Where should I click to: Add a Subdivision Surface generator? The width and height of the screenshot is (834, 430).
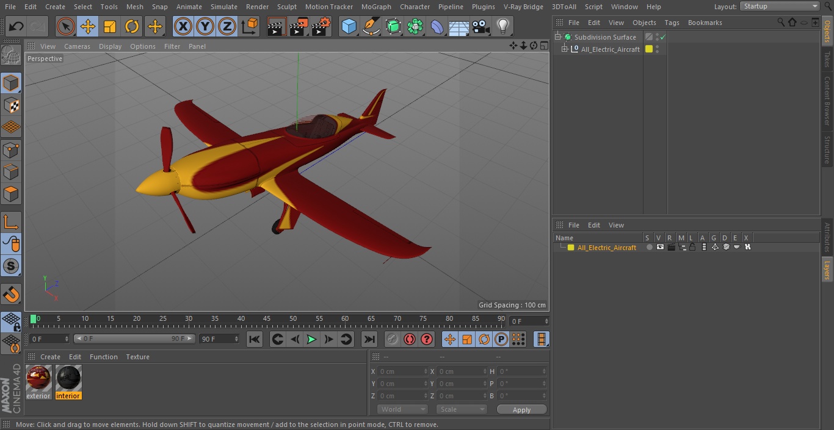click(x=393, y=26)
